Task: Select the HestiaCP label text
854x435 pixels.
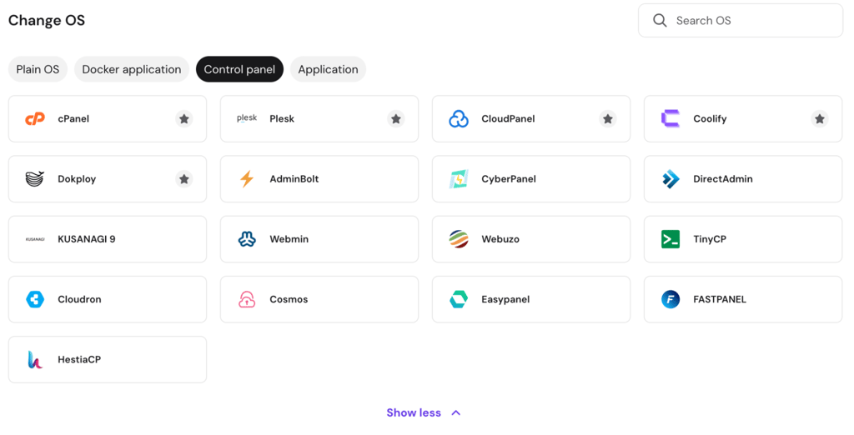Action: coord(79,359)
